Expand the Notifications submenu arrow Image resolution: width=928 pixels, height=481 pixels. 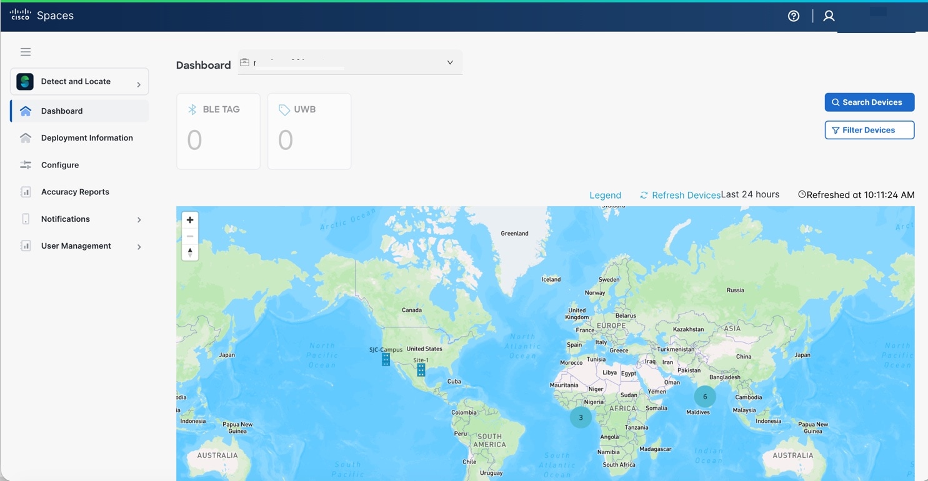click(x=139, y=220)
